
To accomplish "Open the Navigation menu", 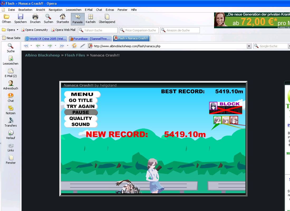I will (x=55, y=10).
